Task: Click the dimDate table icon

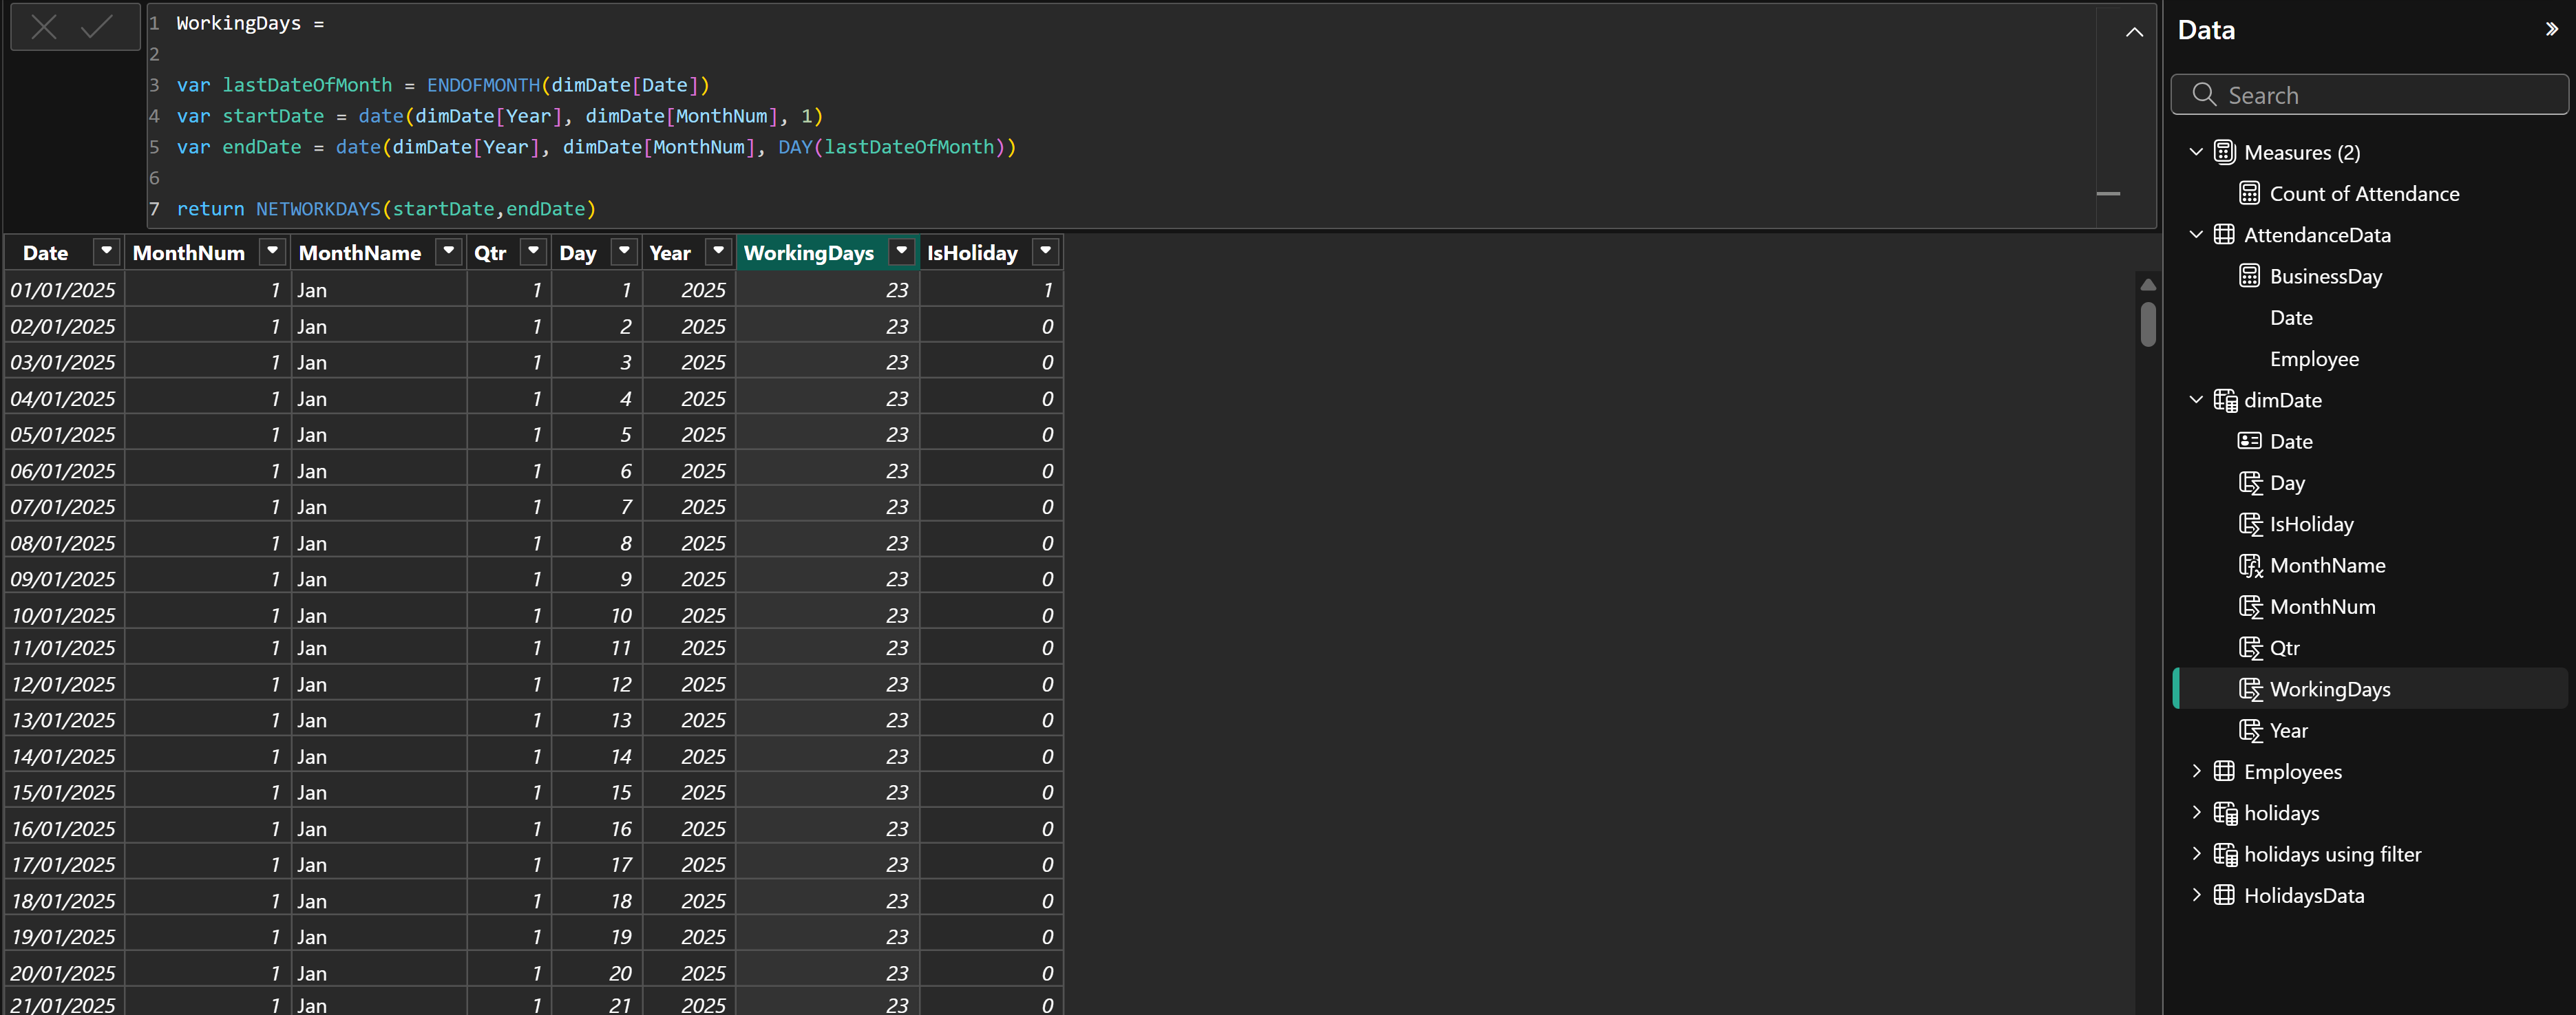Action: [x=2225, y=400]
